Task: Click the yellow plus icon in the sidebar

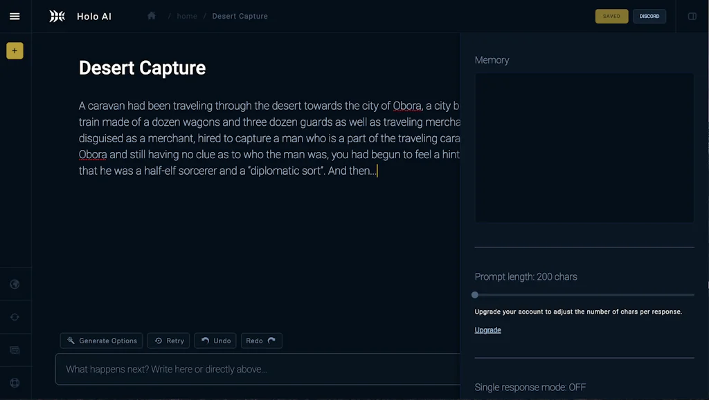Action: click(x=15, y=50)
